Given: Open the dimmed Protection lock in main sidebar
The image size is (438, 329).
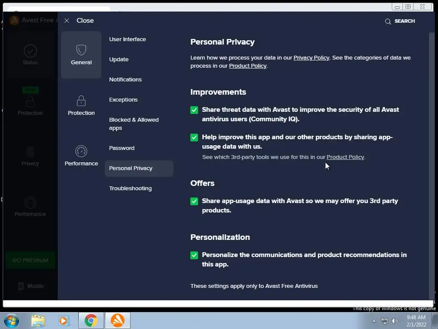Looking at the screenshot, I should [x=30, y=102].
